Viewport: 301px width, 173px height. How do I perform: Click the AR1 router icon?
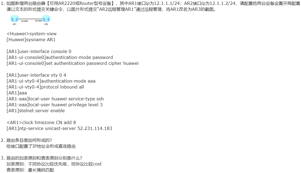pyautogui.click(x=15, y=19)
